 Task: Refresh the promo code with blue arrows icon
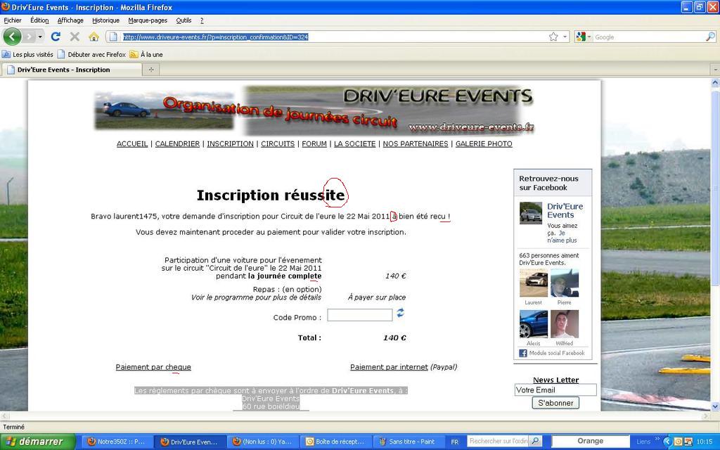400,312
